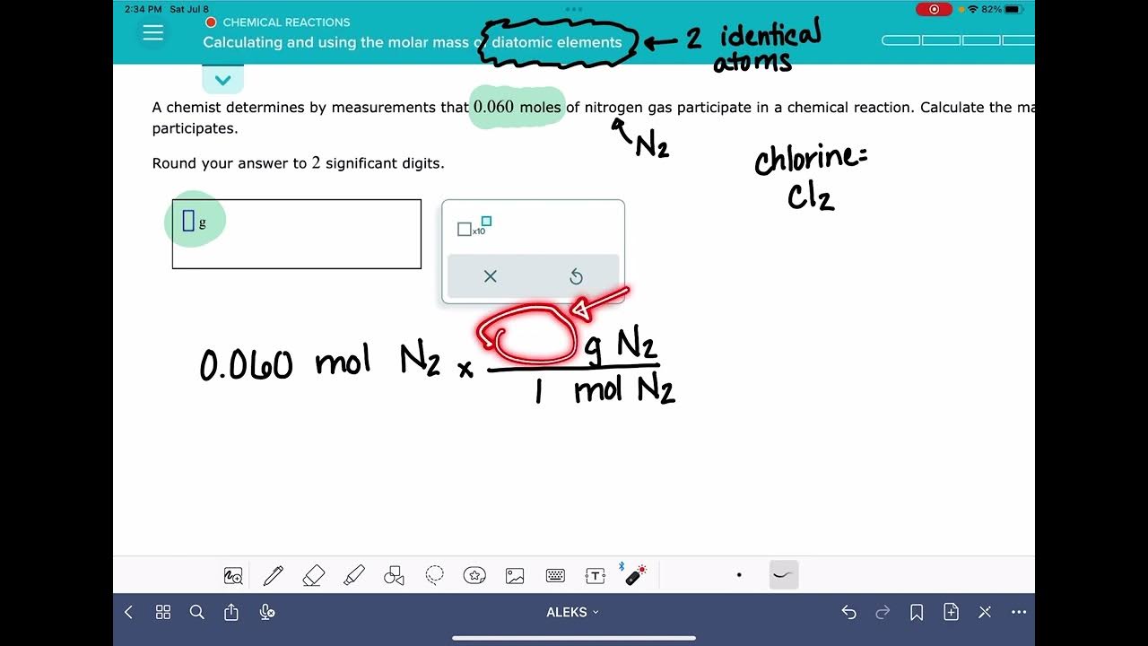
Task: Open the thumbnail grid view
Action: pyautogui.click(x=163, y=612)
